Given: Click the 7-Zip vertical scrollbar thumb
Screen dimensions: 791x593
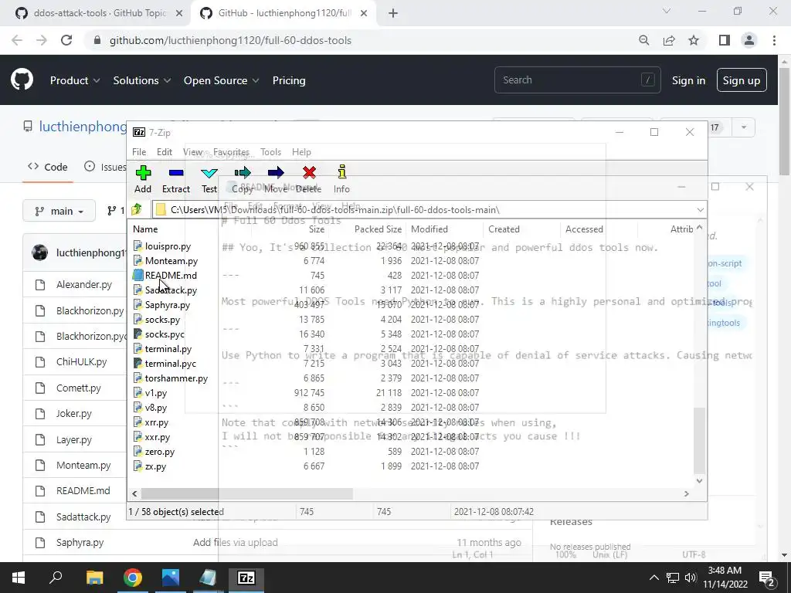Looking at the screenshot, I should click(x=699, y=440).
